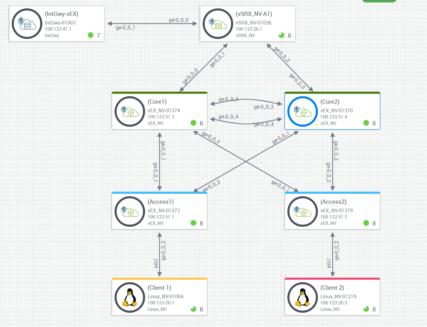This screenshot has height=327, width=427.
Task: Click the yellow header bar of Client-1
Action: (x=159, y=279)
